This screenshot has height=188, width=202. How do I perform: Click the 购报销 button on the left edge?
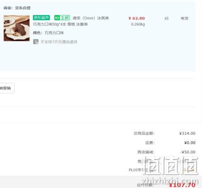click(7, 88)
